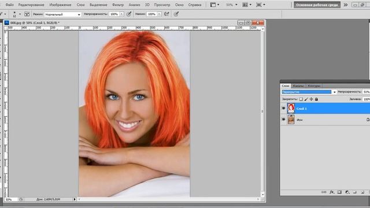Hide the Фон layer
The width and height of the screenshot is (370, 208).
284,120
